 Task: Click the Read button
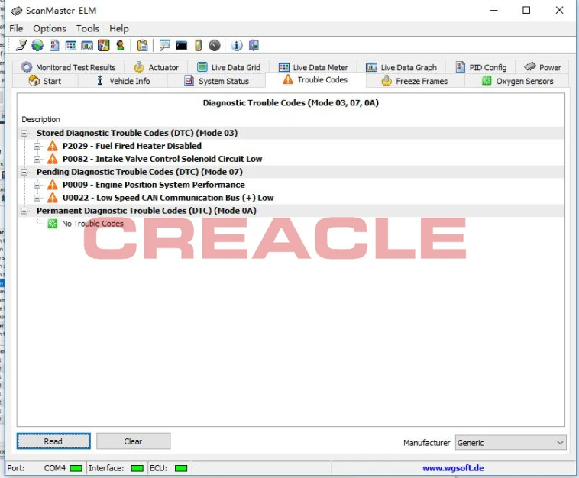click(x=53, y=441)
